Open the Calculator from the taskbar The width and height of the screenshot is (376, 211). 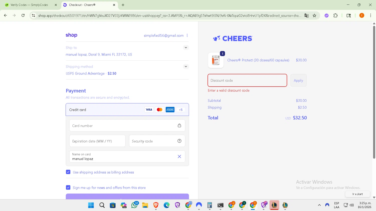210,205
